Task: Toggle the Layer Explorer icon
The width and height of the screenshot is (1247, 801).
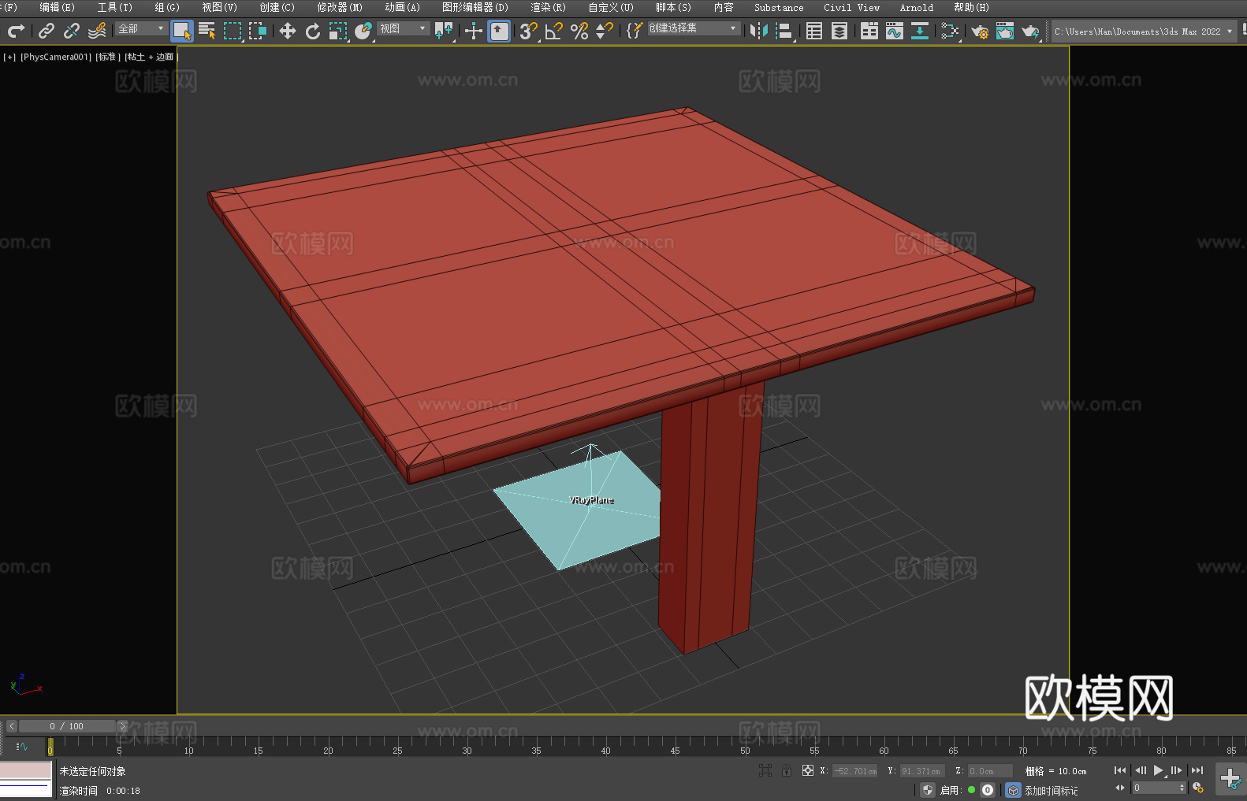Action: click(x=839, y=31)
